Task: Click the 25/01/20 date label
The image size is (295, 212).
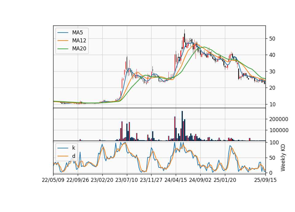Action: [225, 180]
